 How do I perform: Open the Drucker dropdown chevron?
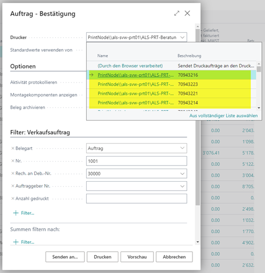click(182, 37)
